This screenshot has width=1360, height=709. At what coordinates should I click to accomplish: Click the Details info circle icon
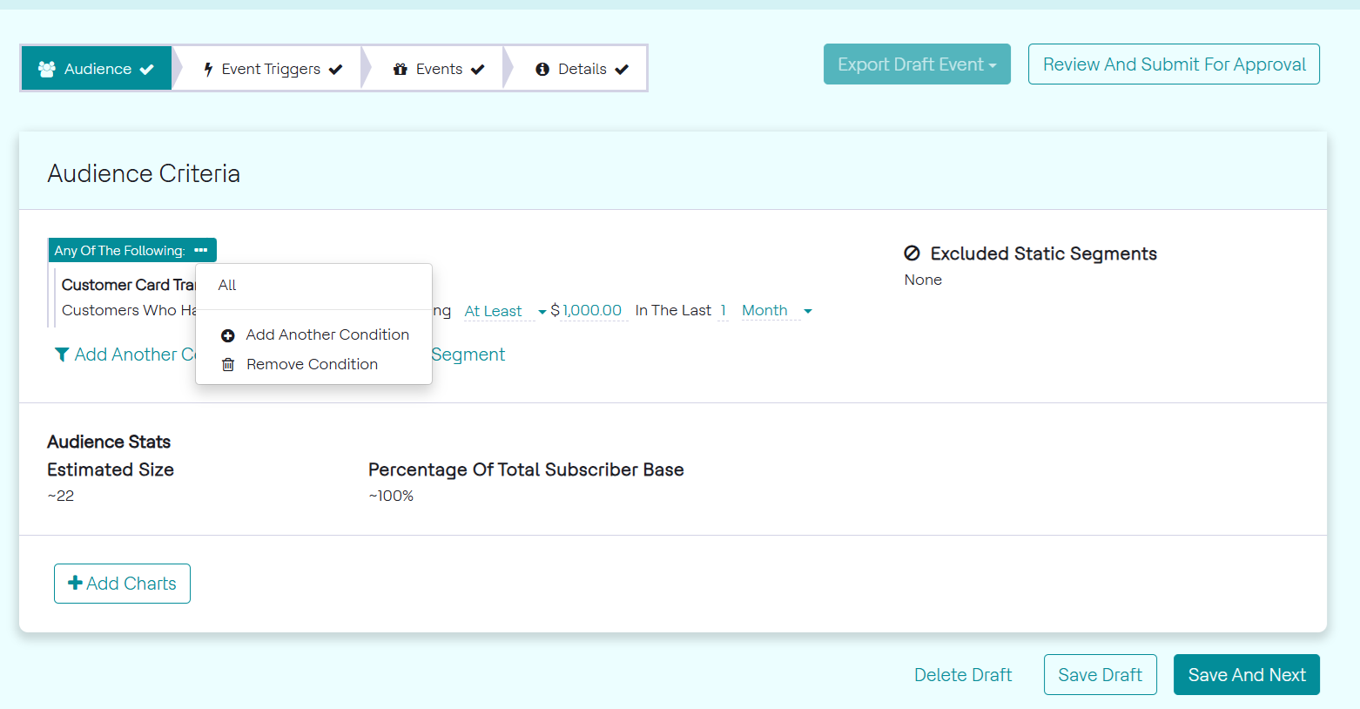tap(542, 69)
